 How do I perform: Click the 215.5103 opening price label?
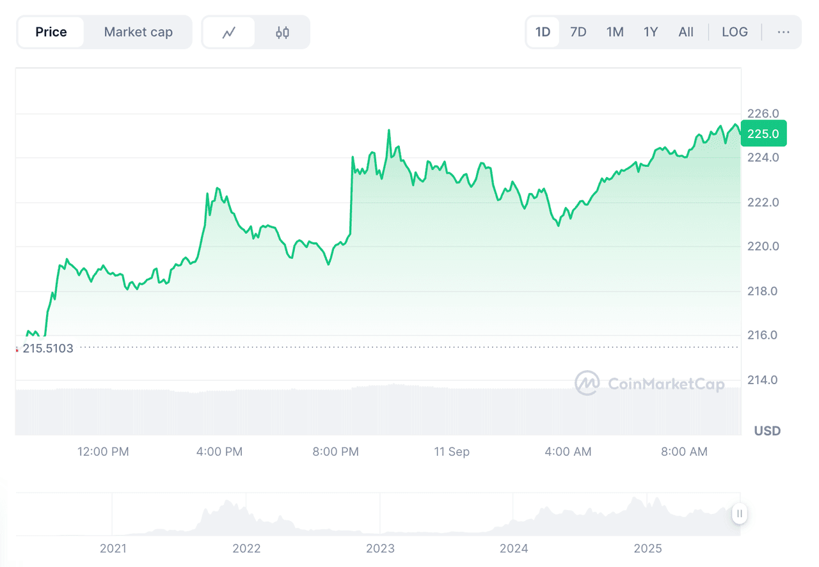[47, 348]
